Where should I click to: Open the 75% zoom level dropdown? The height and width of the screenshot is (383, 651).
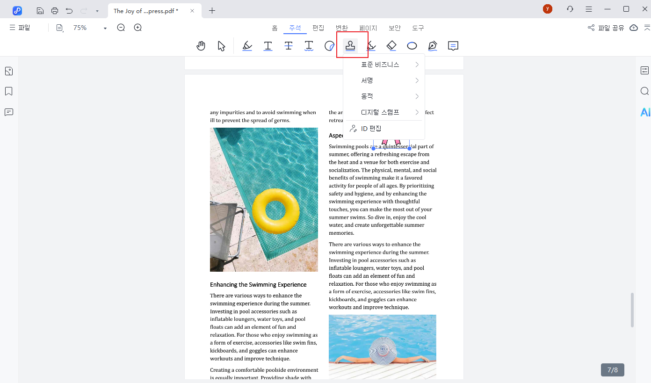tap(105, 28)
